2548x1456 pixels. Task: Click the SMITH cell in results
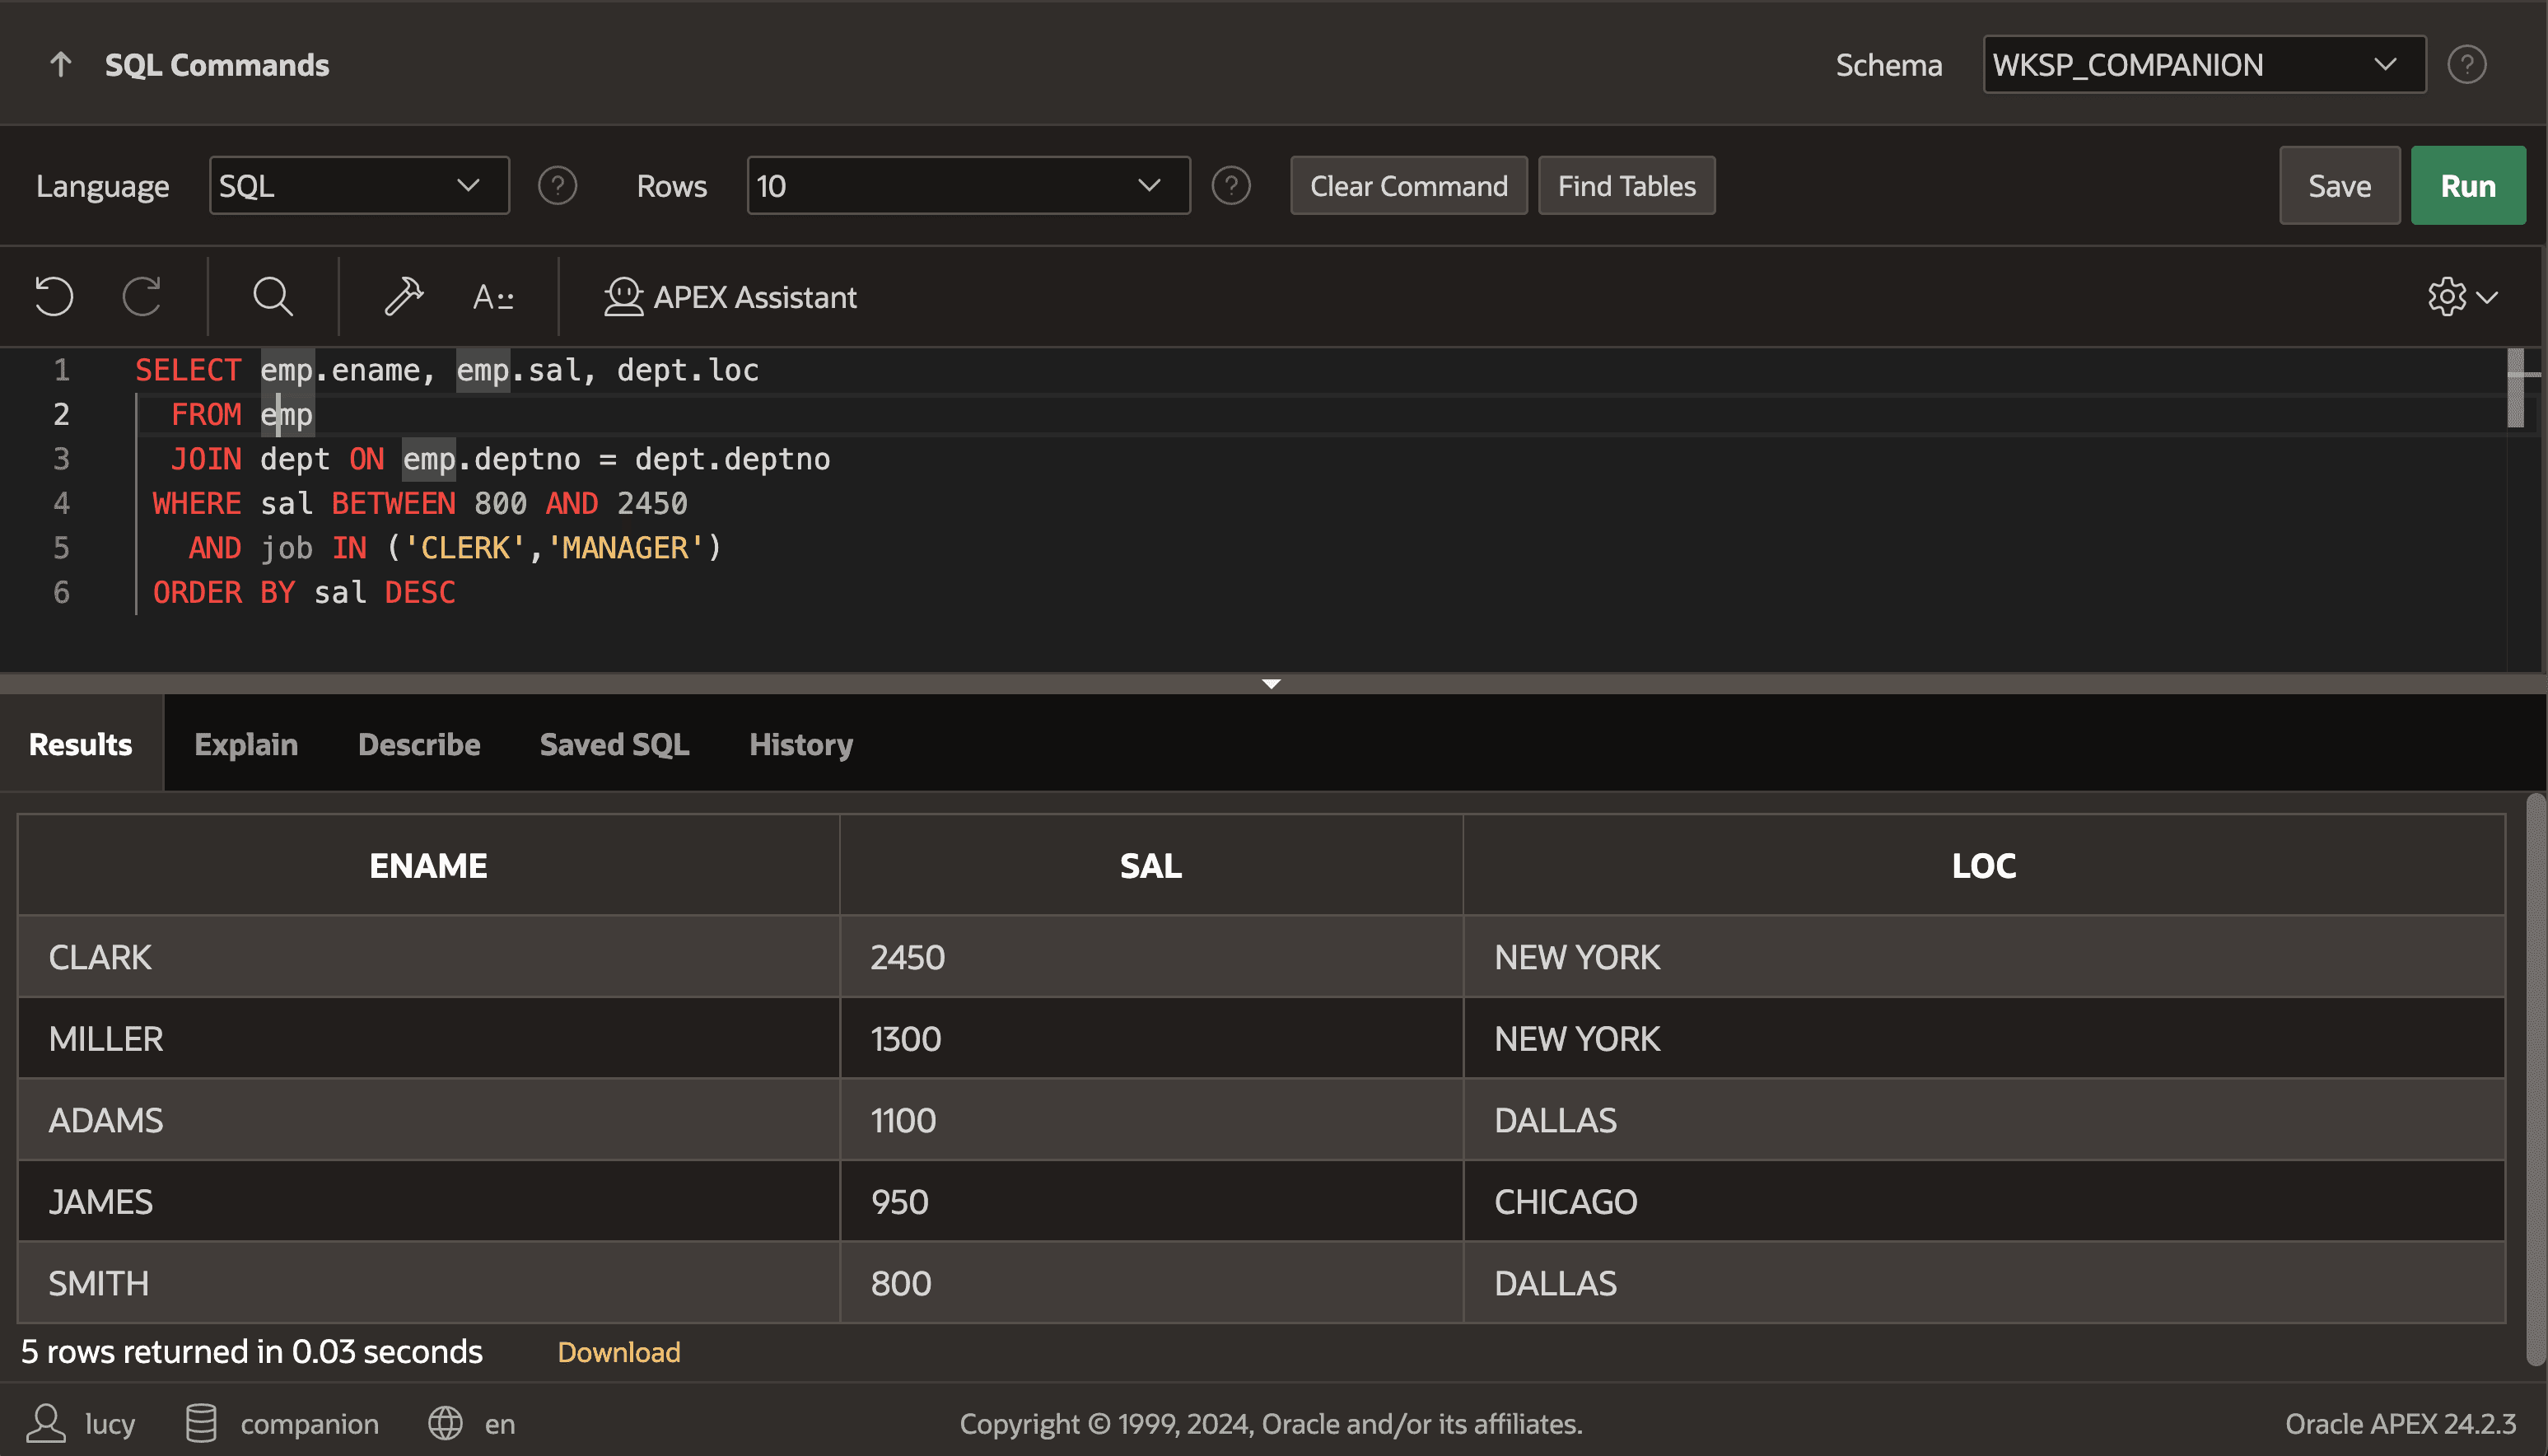point(429,1283)
